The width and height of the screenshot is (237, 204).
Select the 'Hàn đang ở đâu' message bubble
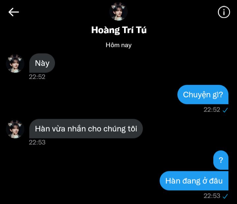pyautogui.click(x=194, y=181)
